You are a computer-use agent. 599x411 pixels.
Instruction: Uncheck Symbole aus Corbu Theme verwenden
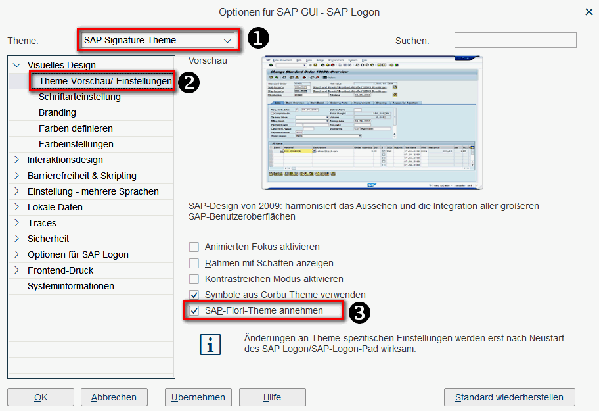(194, 295)
